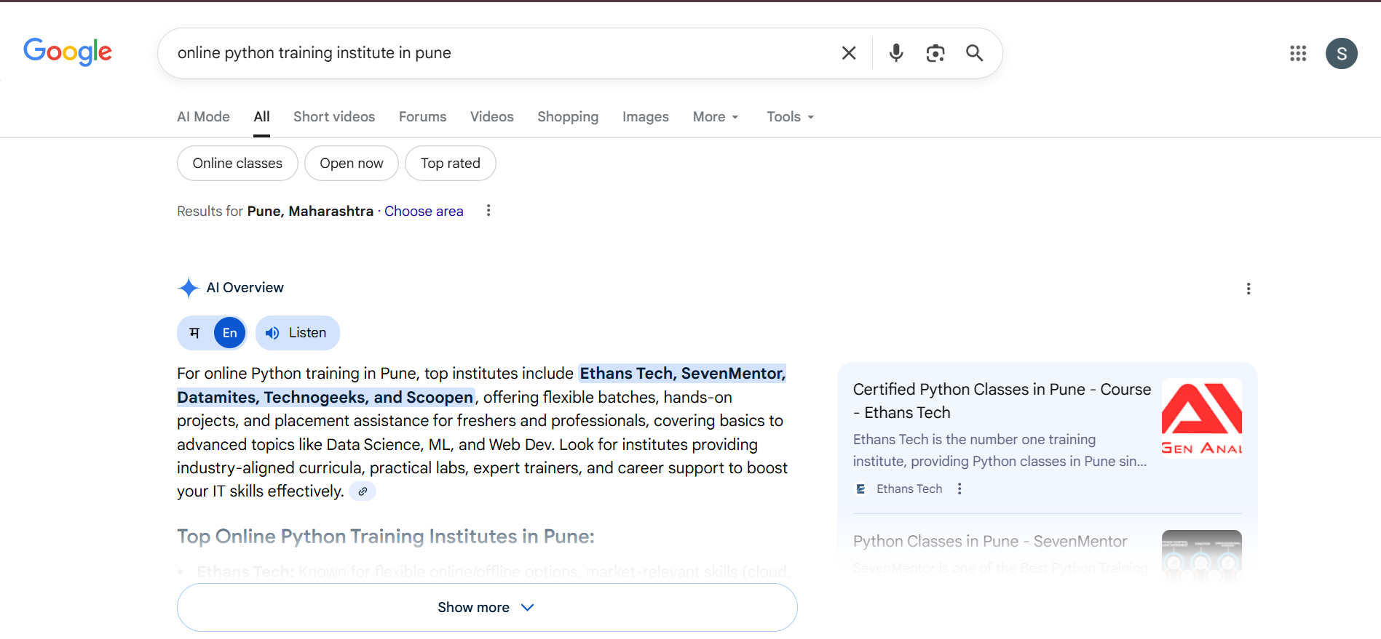The width and height of the screenshot is (1381, 639).
Task: Click the source link icon after paragraph
Action: (363, 491)
